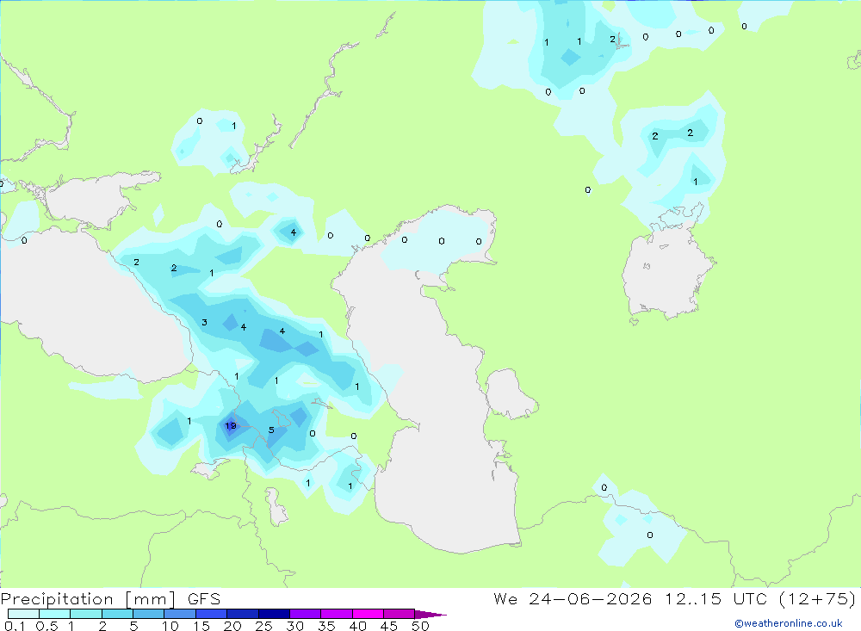The width and height of the screenshot is (861, 631).
Task: Click the legend label '30'
Action: pyautogui.click(x=295, y=626)
